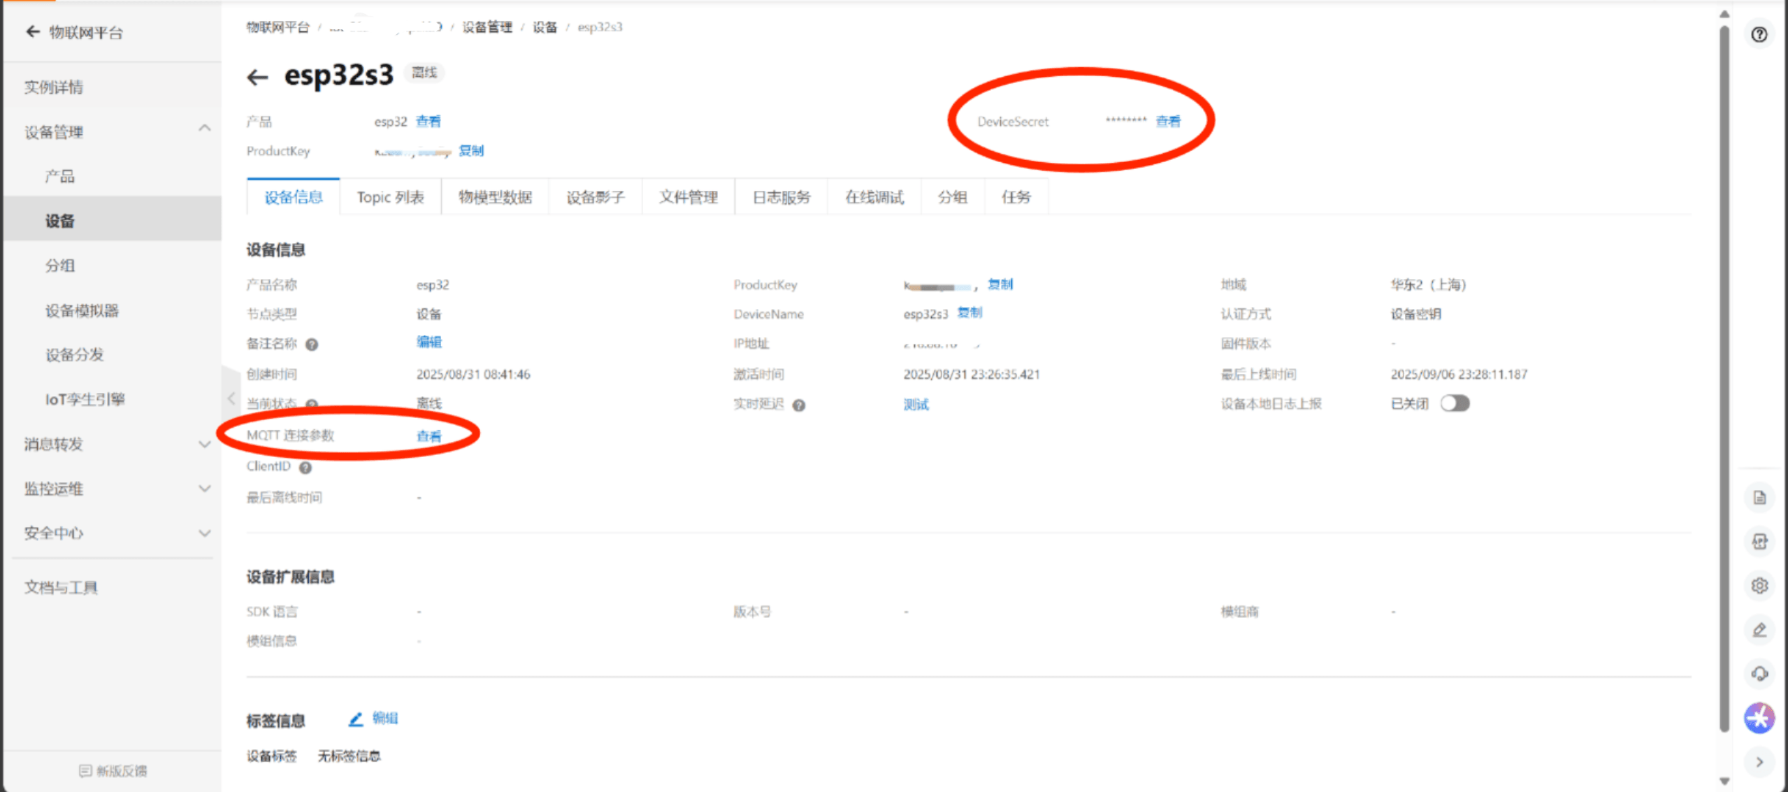The width and height of the screenshot is (1788, 792).
Task: Switch to the Topic 列表 tab
Action: [390, 197]
